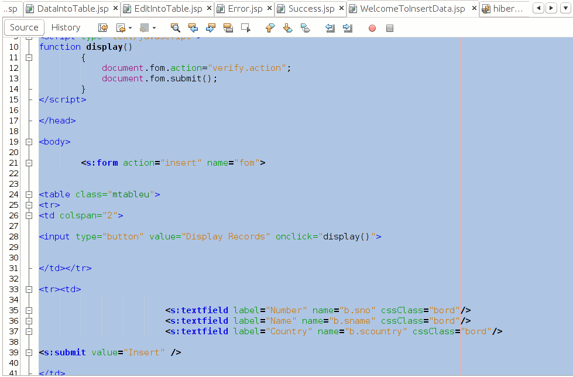The image size is (573, 377).
Task: Shift line right icon
Action: (x=348, y=28)
